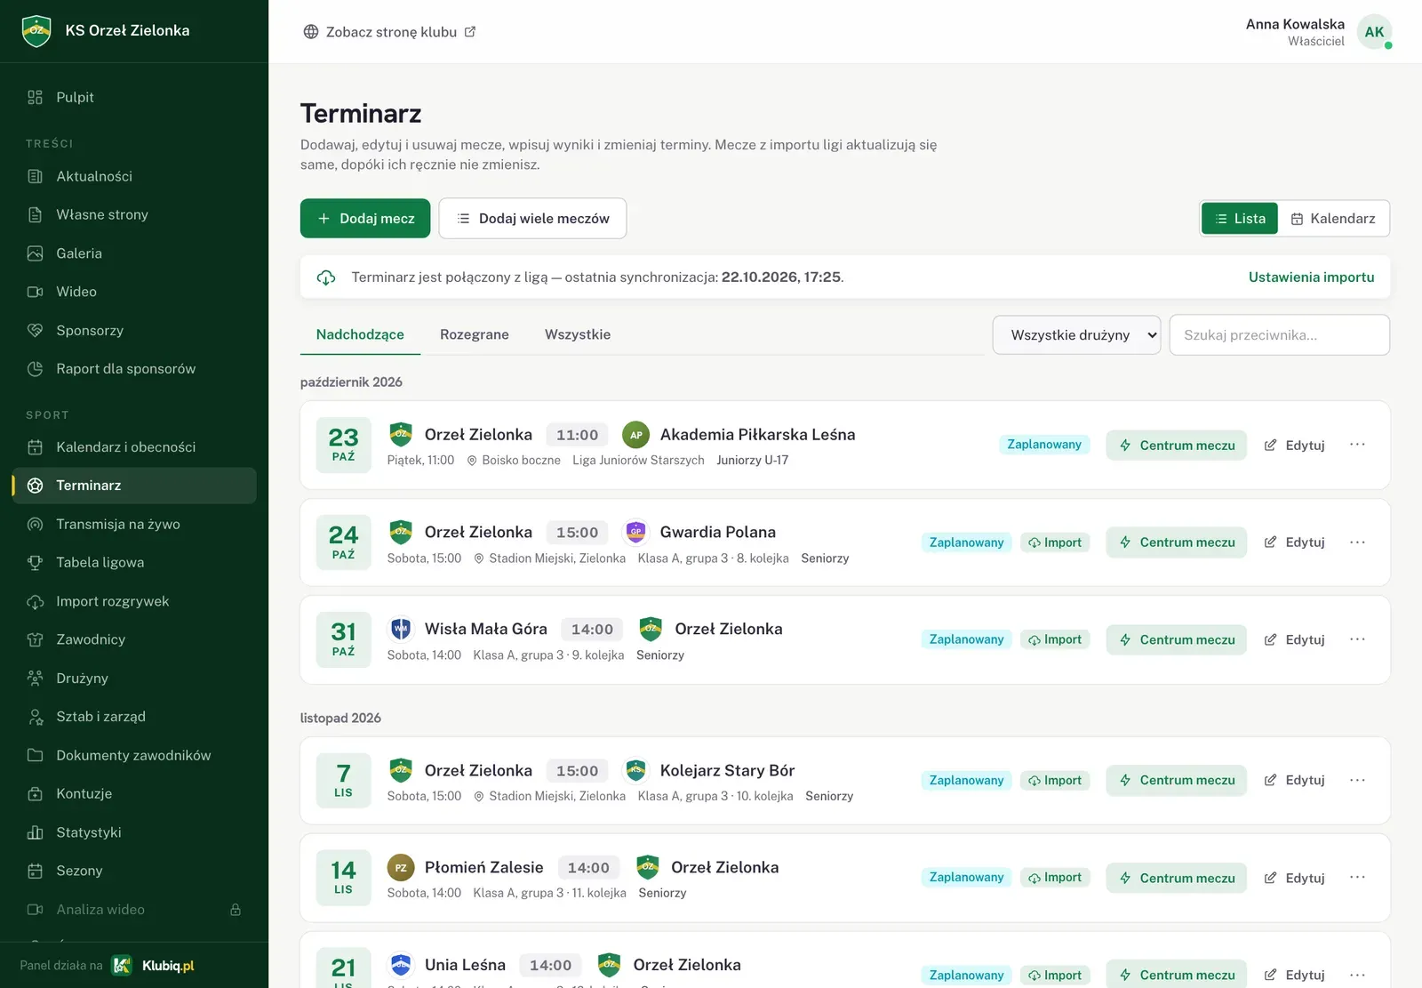The image size is (1422, 988).
Task: Click Akademia Piłkarska Leśna team badge
Action: click(635, 435)
